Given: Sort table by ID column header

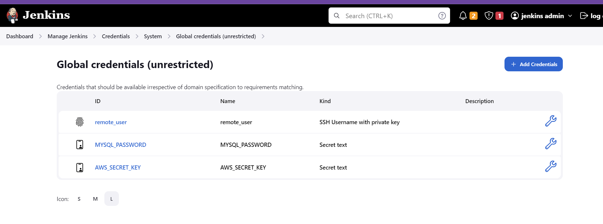Looking at the screenshot, I should coord(98,101).
